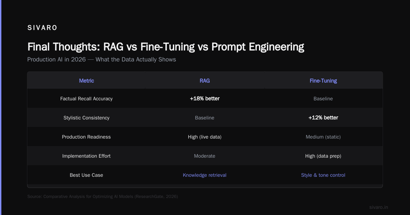Click the Moderate cell

click(x=205, y=156)
